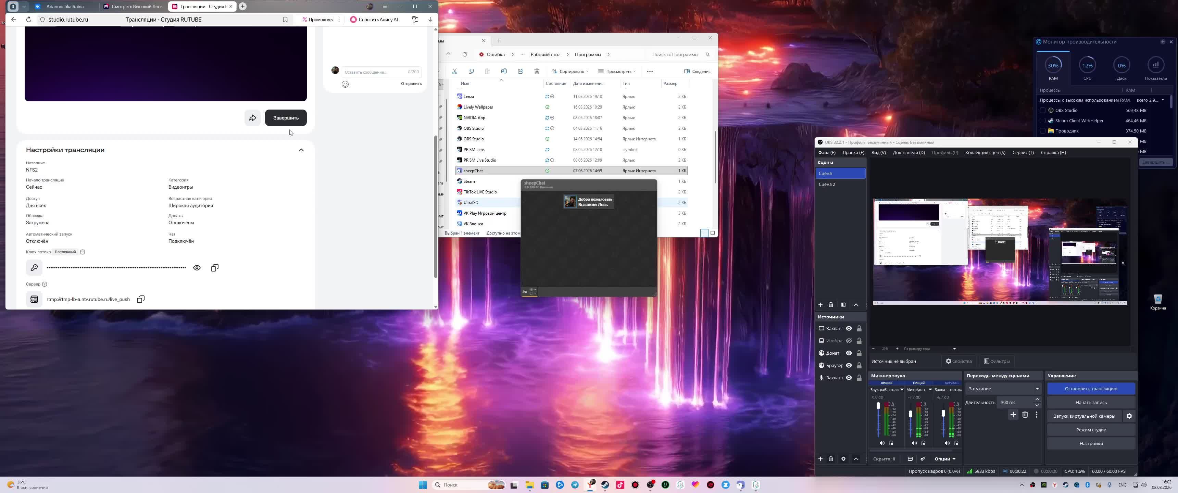
Task: Open Звук раб. стола channel dropdown arrow
Action: [x=902, y=390]
